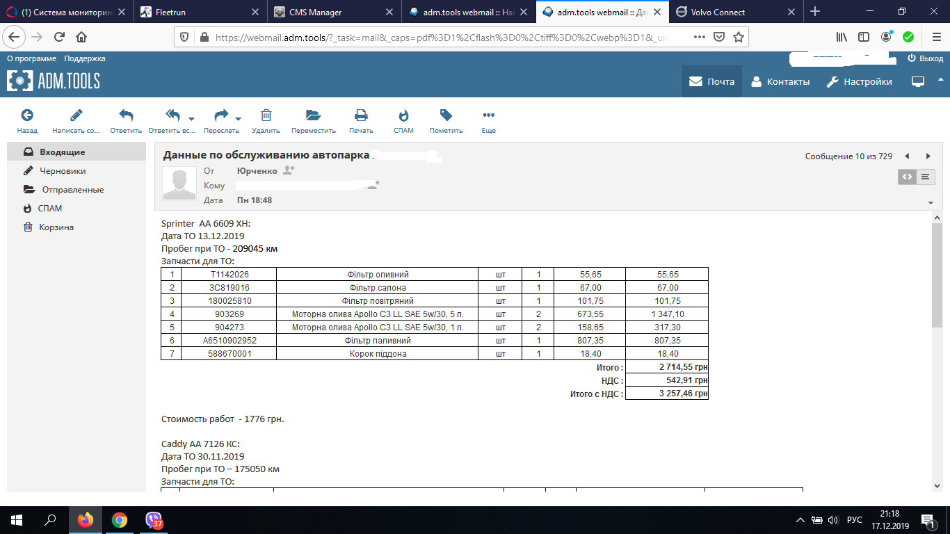Reply to message using Ответить icon

click(126, 115)
